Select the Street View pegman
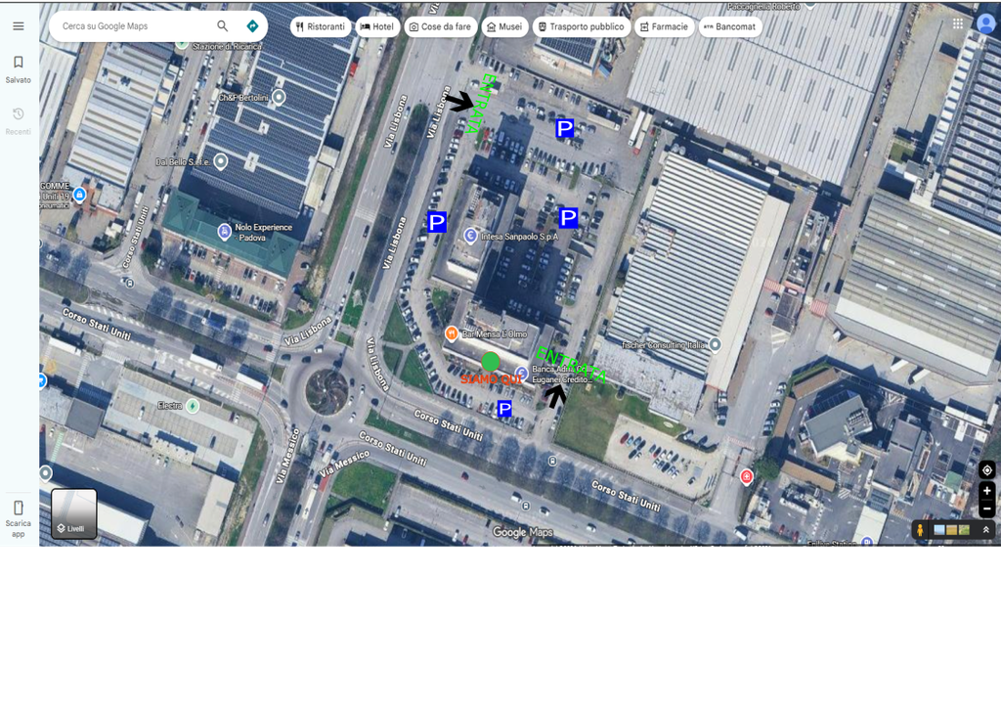The image size is (1001, 708). click(919, 530)
